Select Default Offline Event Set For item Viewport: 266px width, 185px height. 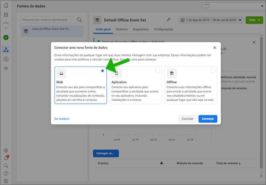(52, 31)
